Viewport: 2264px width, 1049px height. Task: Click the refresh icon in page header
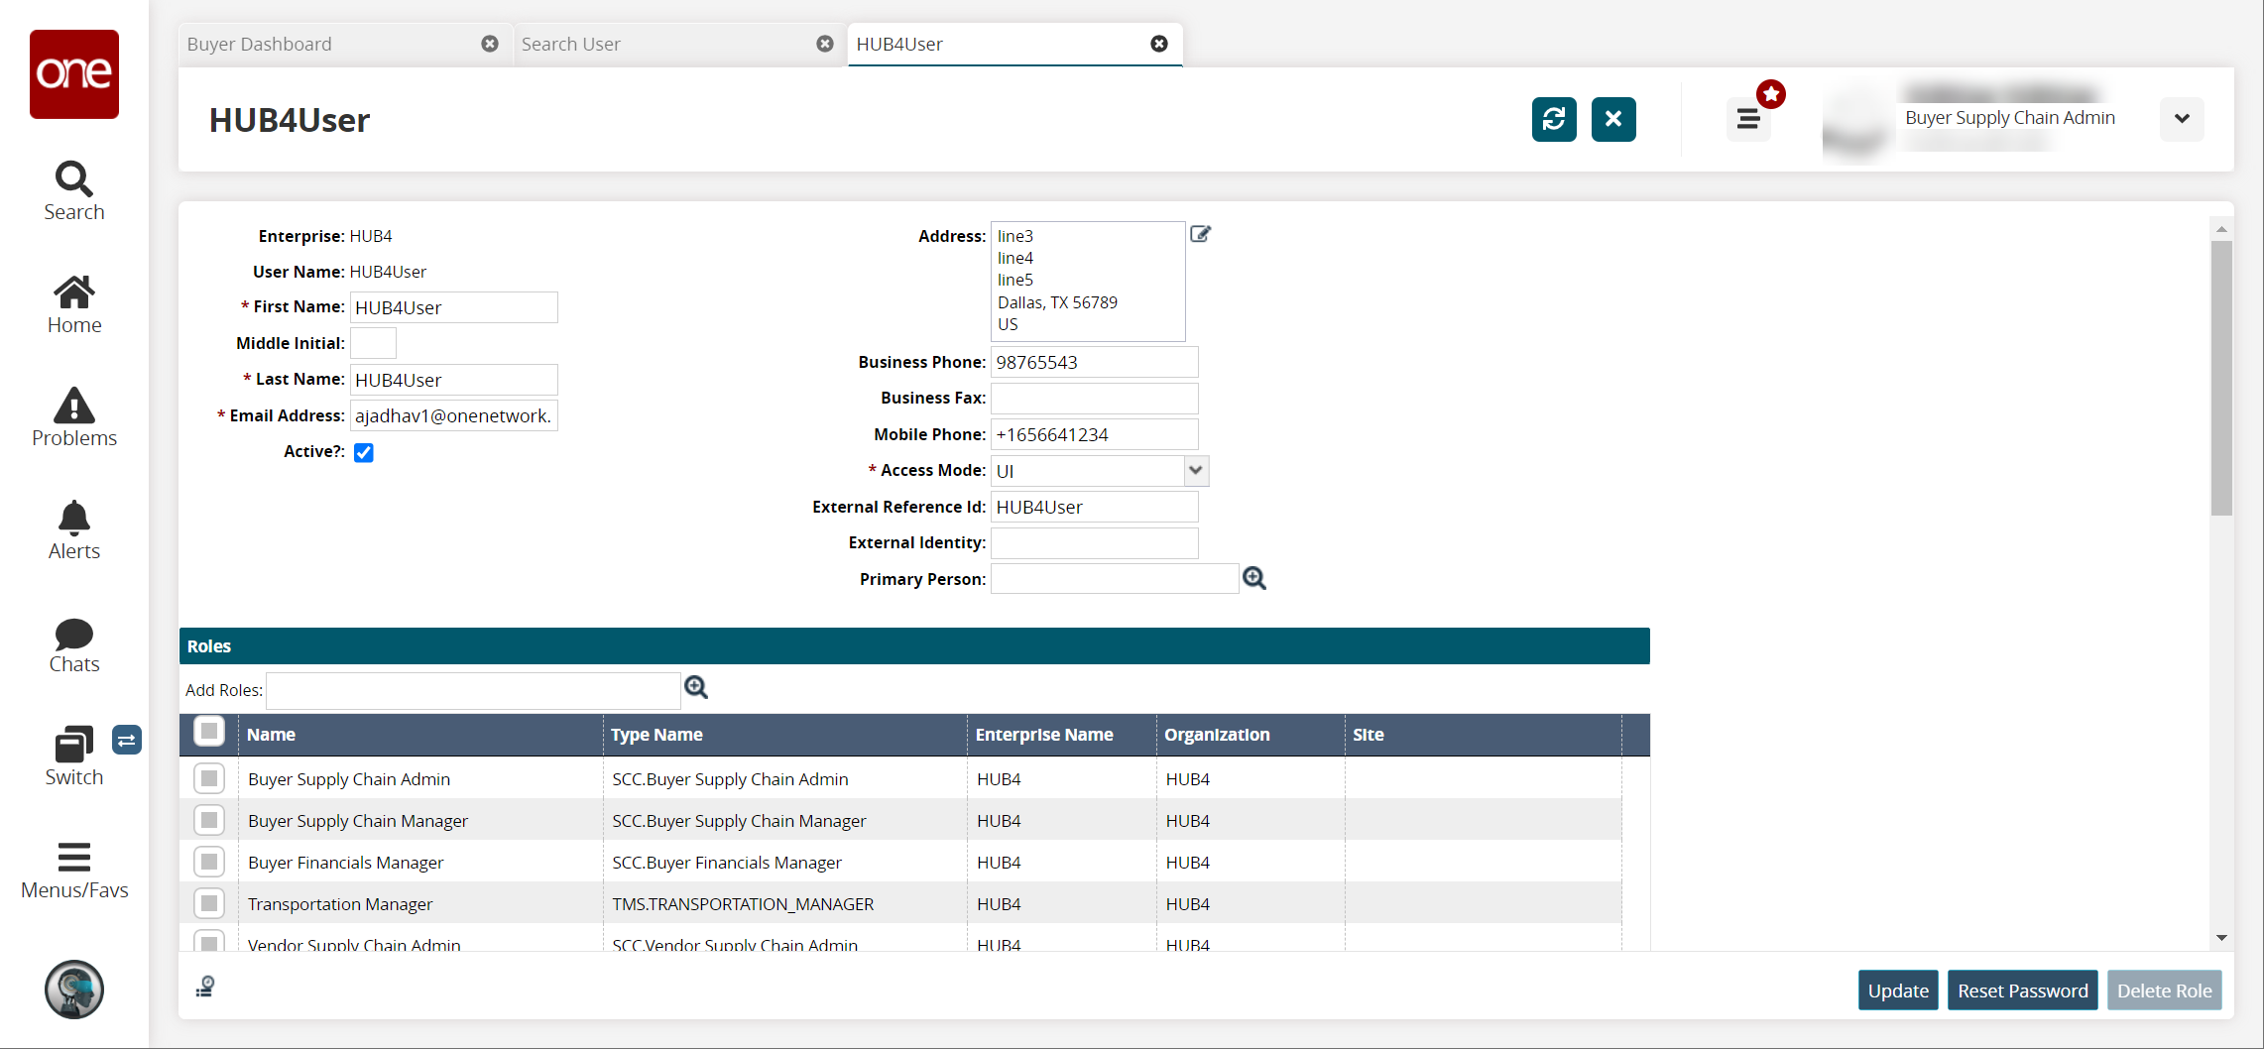(x=1553, y=119)
